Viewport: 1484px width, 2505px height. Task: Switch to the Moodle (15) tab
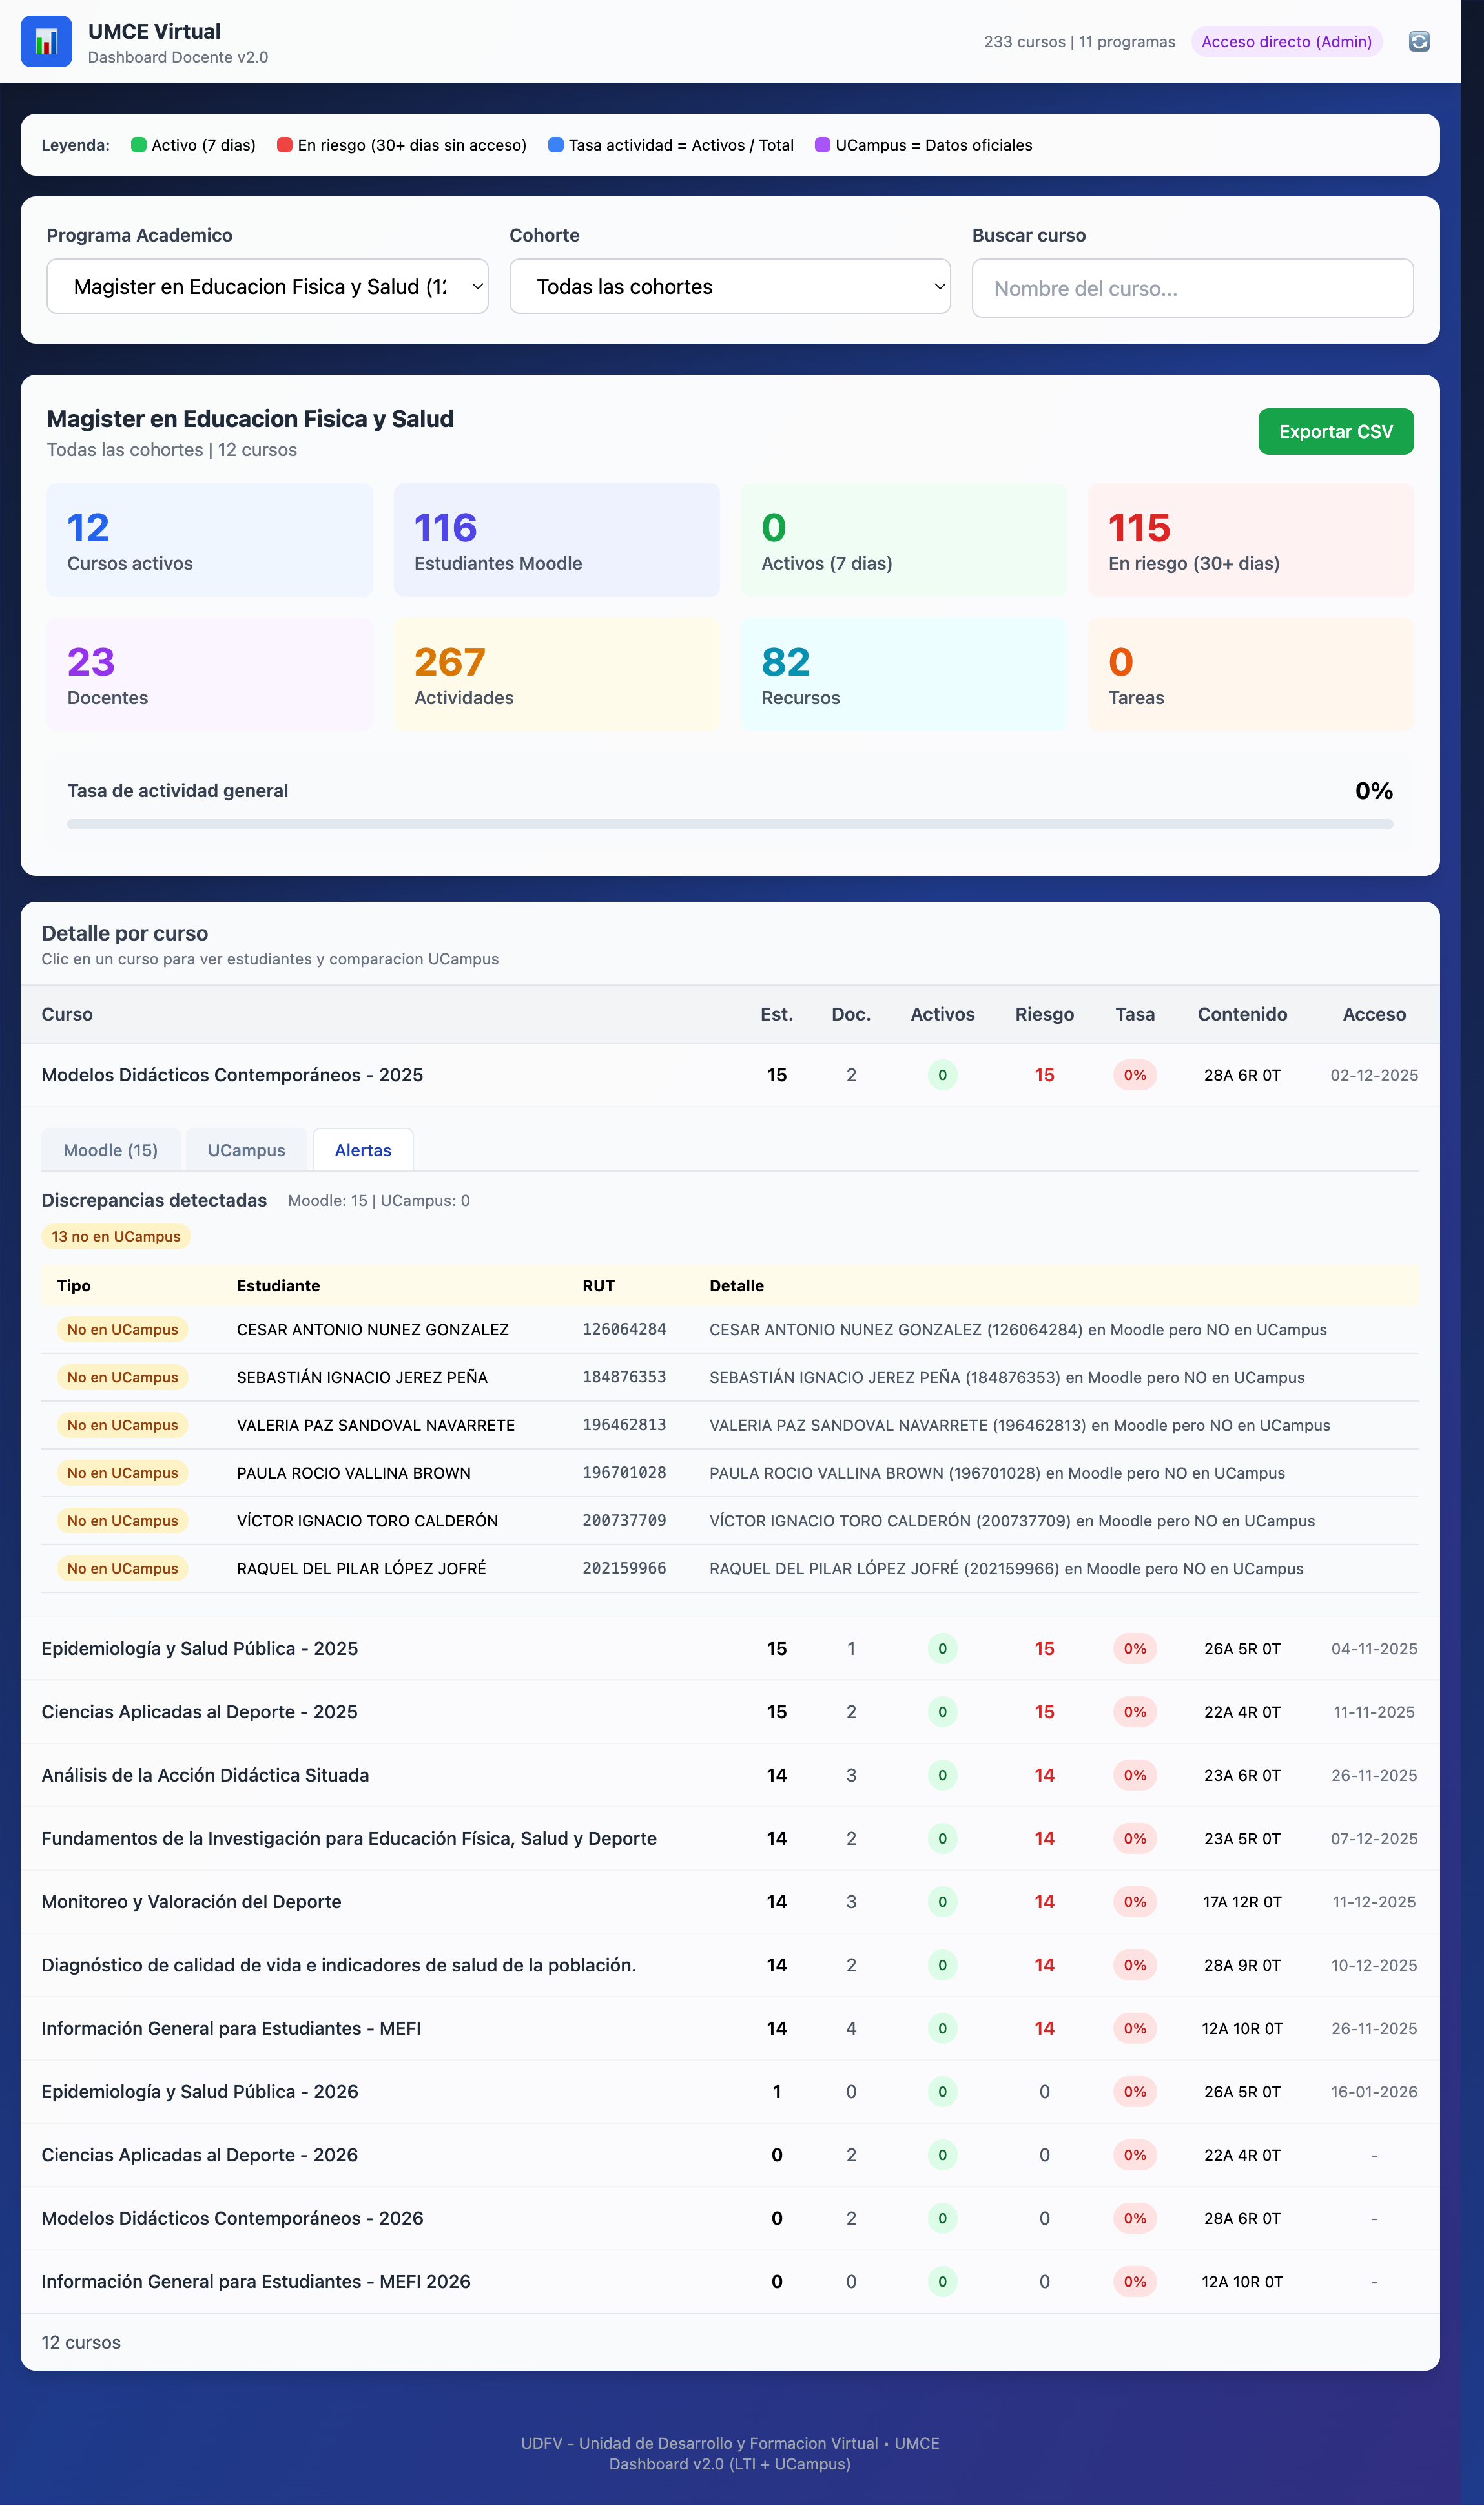110,1150
